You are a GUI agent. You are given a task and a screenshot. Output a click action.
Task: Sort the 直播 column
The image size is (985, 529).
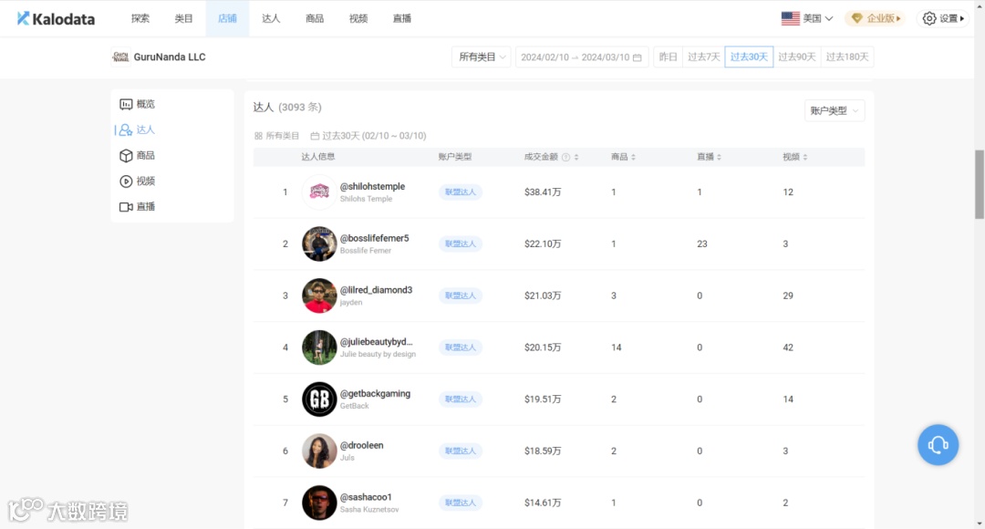(719, 157)
